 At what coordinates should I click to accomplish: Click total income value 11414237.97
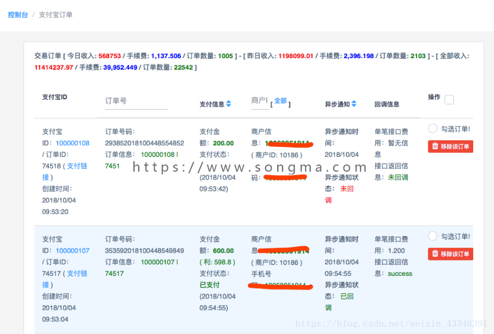pyautogui.click(x=54, y=67)
